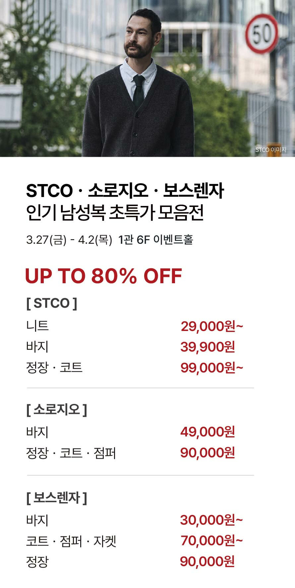This screenshot has height=588, width=295.
Task: Click the STCO 이미지 caption
Action: pos(270,150)
